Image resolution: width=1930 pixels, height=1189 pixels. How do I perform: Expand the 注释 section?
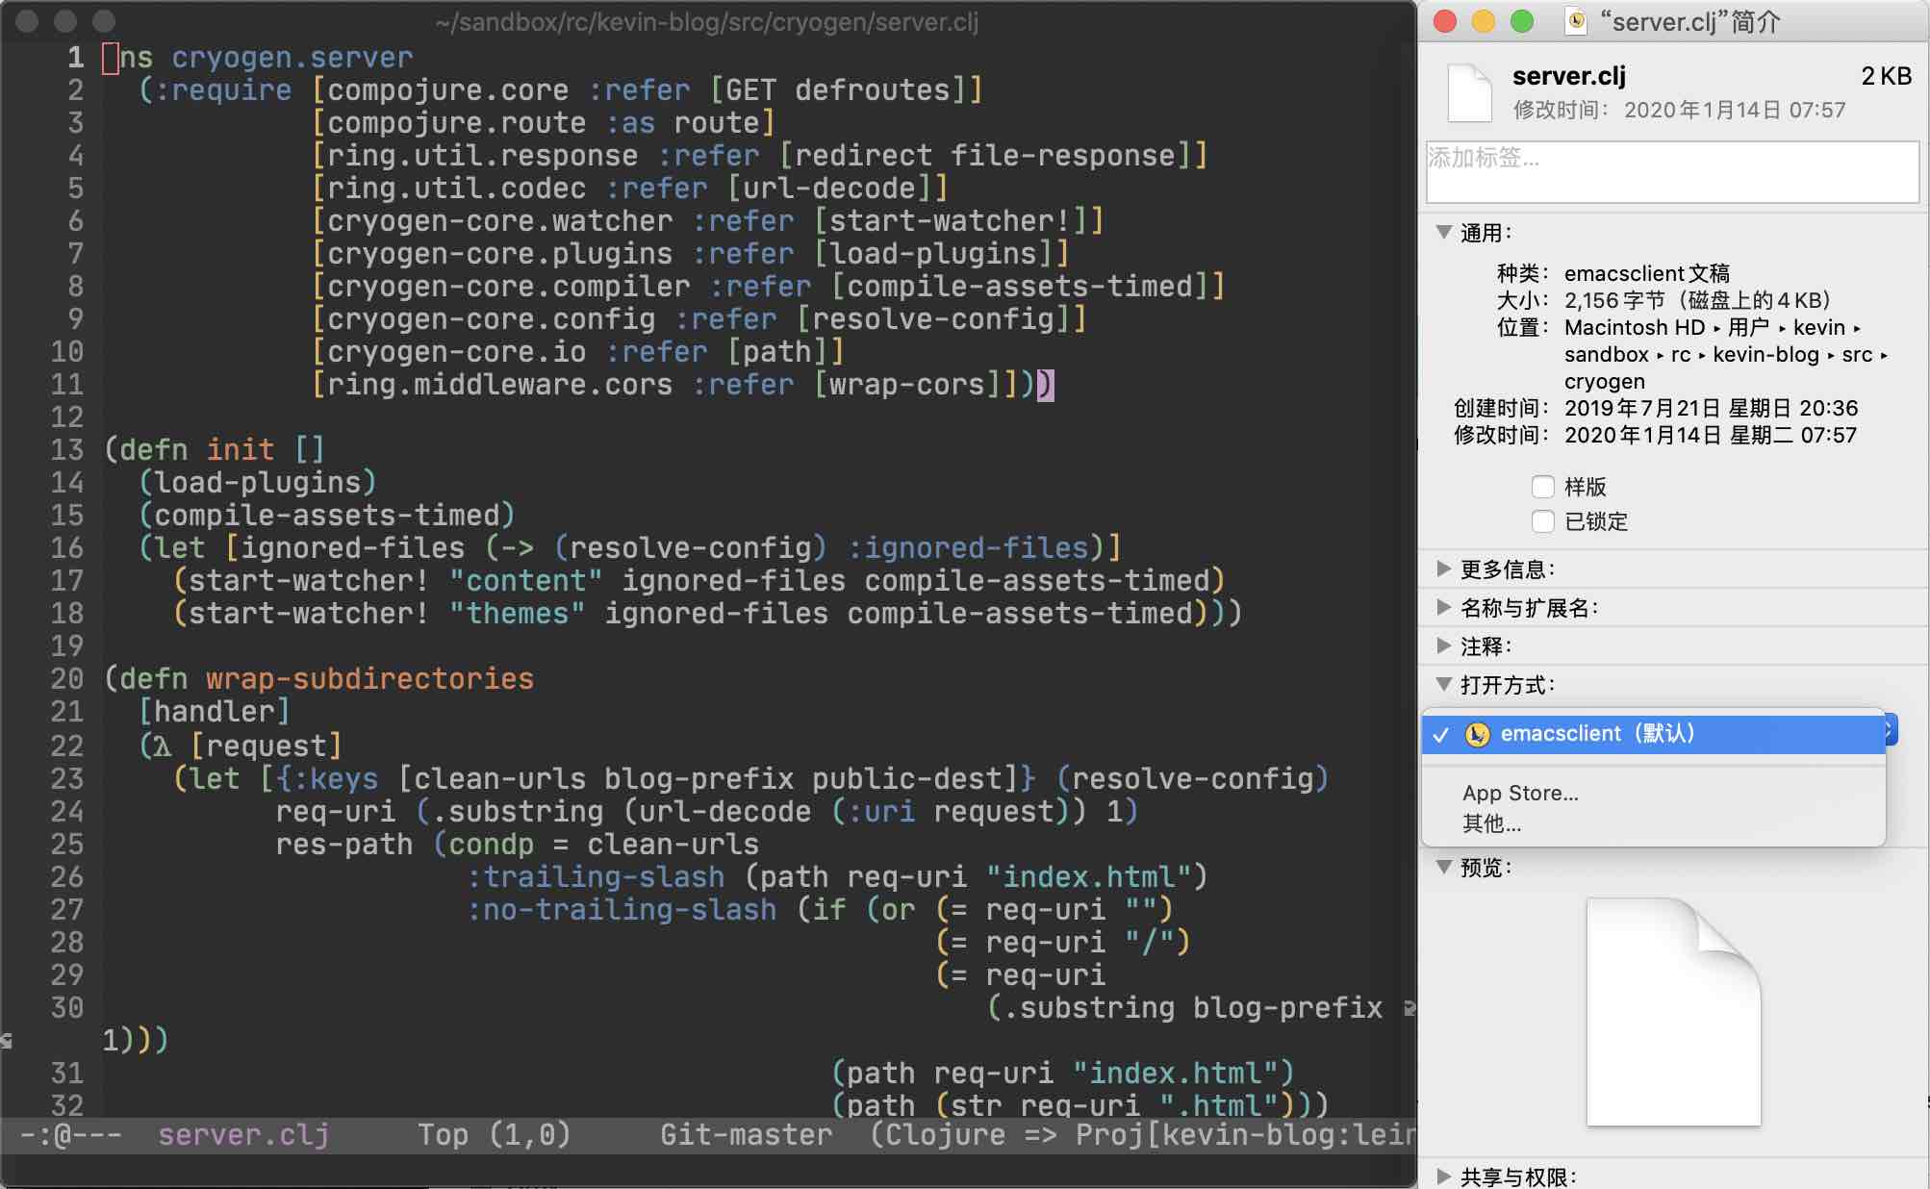(x=1443, y=645)
